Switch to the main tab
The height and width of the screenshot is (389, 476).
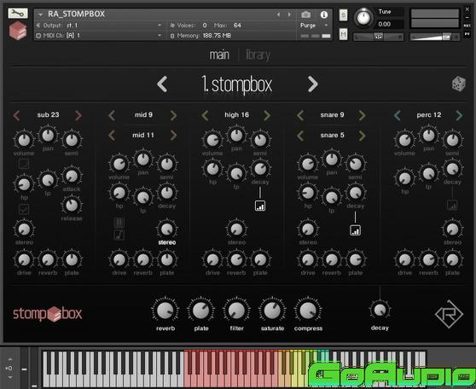point(219,55)
